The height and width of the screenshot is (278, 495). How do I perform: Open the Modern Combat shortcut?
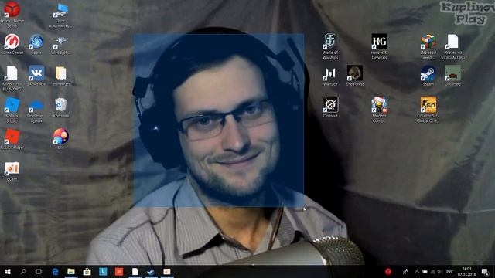(379, 110)
